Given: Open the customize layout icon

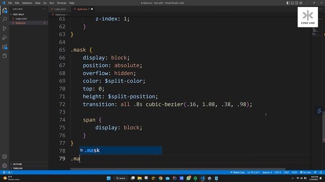Looking at the screenshot, I should 301,3.
